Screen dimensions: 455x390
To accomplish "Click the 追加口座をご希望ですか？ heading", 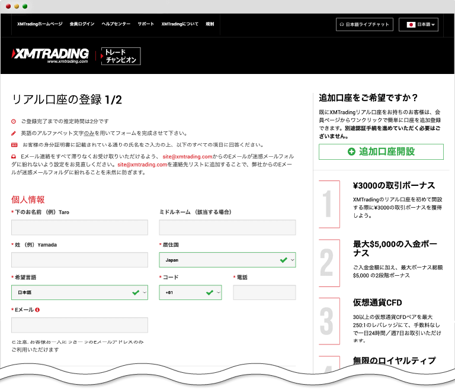I will coord(369,98).
